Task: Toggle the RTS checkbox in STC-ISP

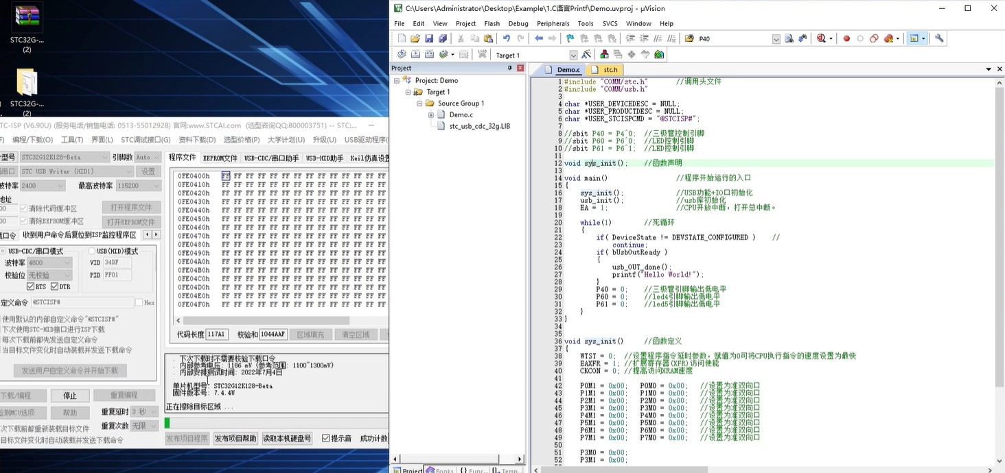Action: [x=31, y=287]
